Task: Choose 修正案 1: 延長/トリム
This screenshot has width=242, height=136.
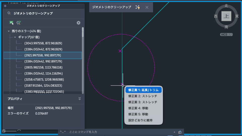Action: pyautogui.click(x=143, y=90)
